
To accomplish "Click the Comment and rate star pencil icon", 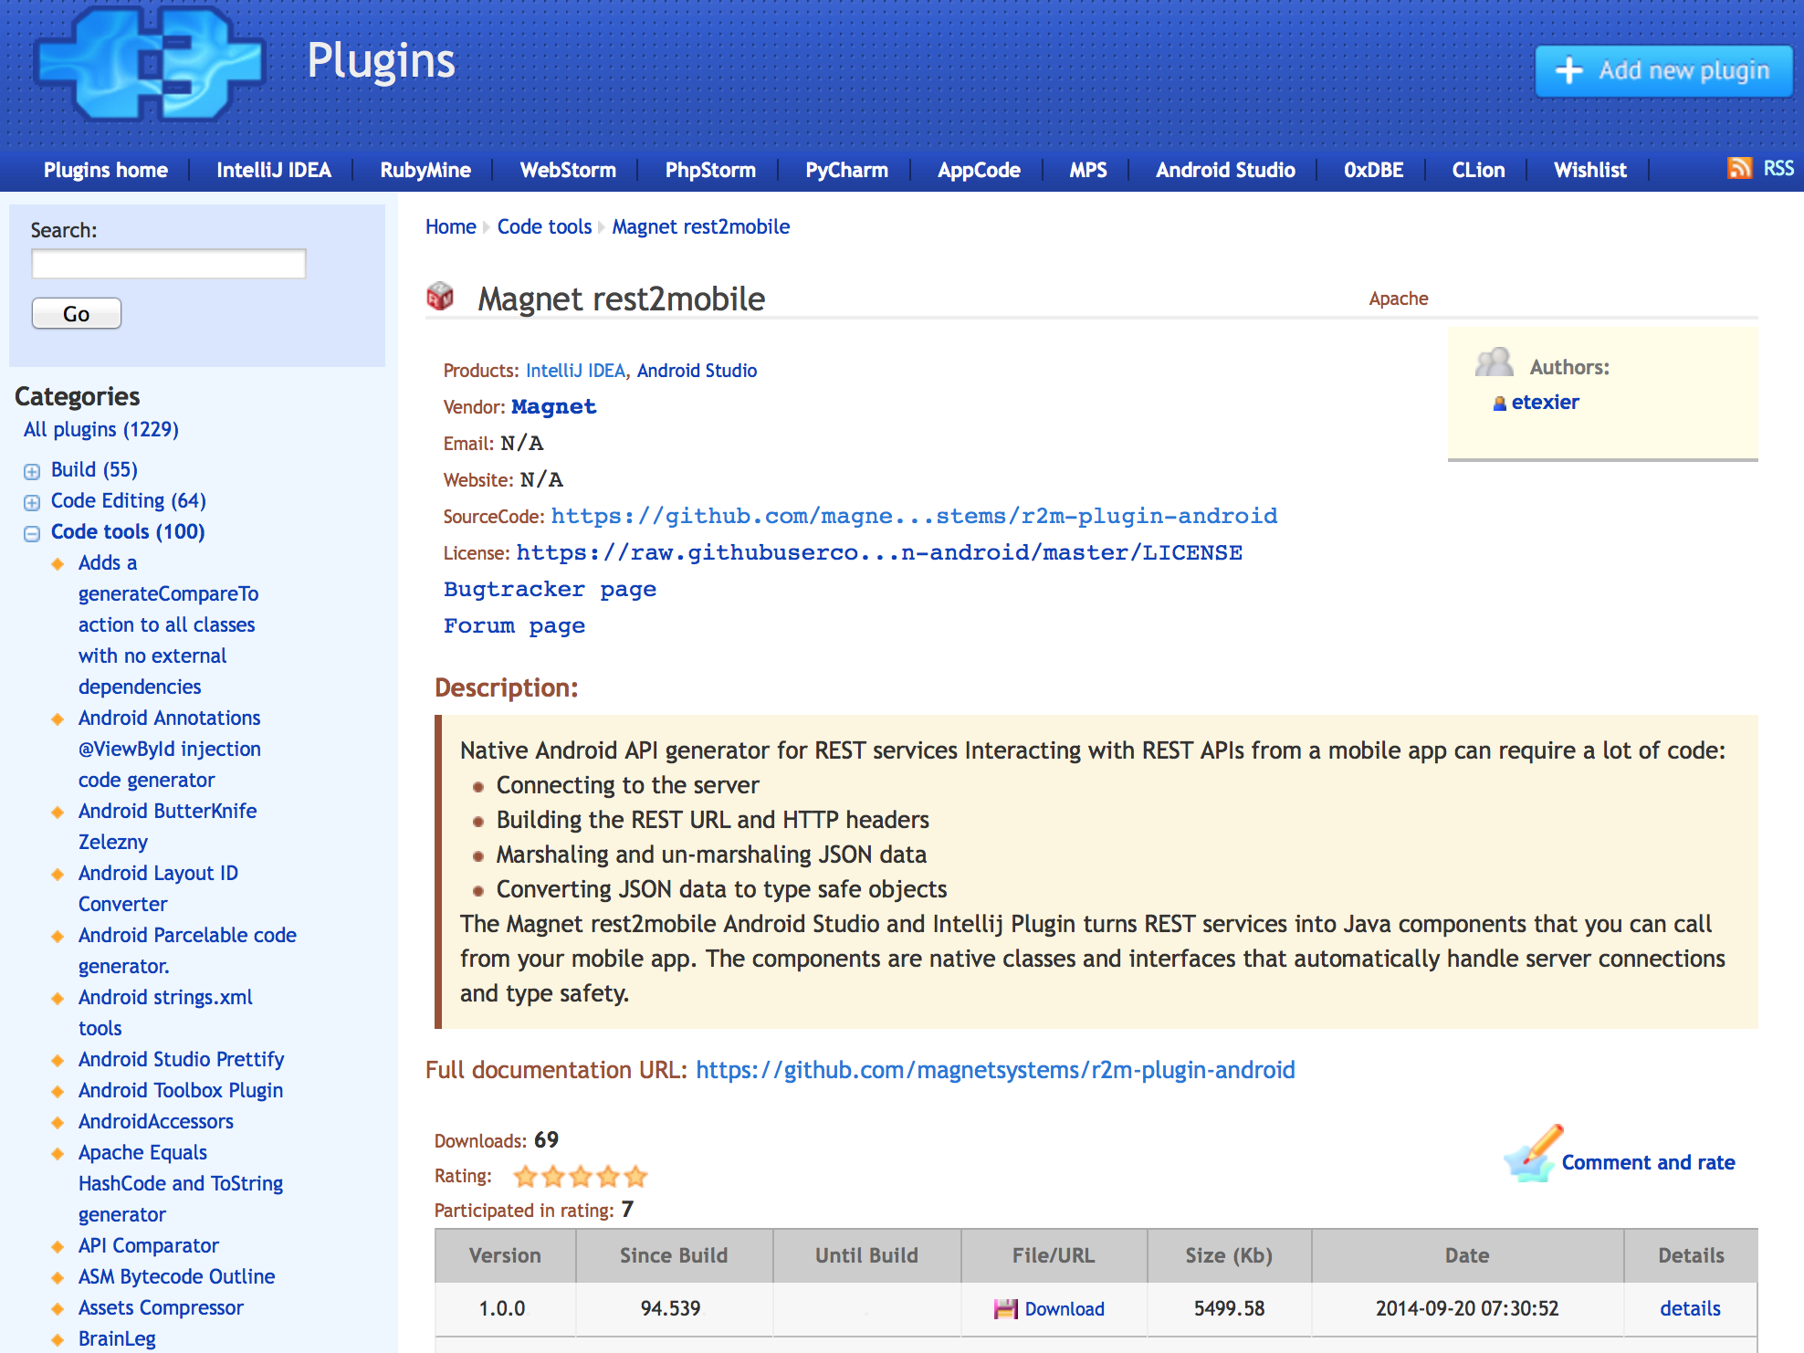I will click(1533, 1153).
